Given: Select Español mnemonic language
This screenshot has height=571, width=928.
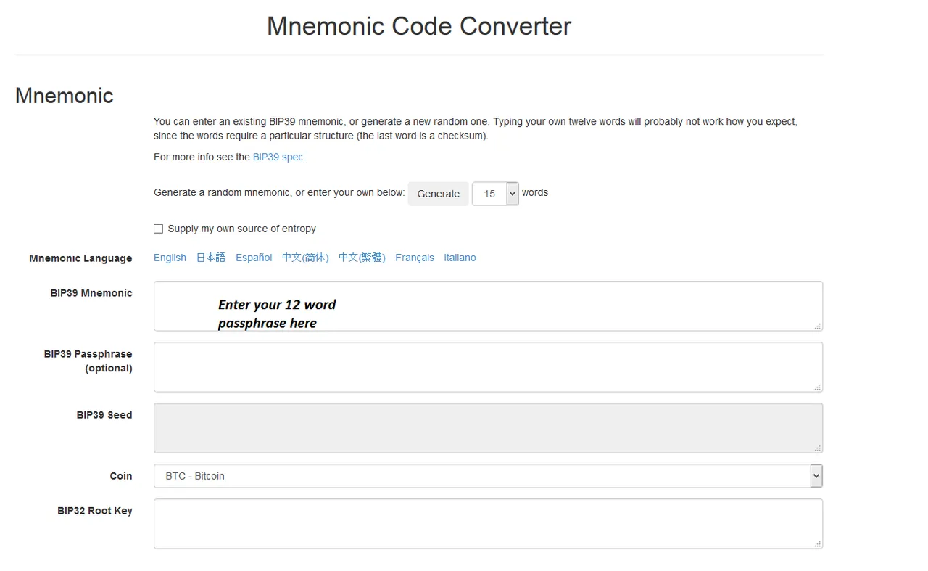Looking at the screenshot, I should point(254,258).
